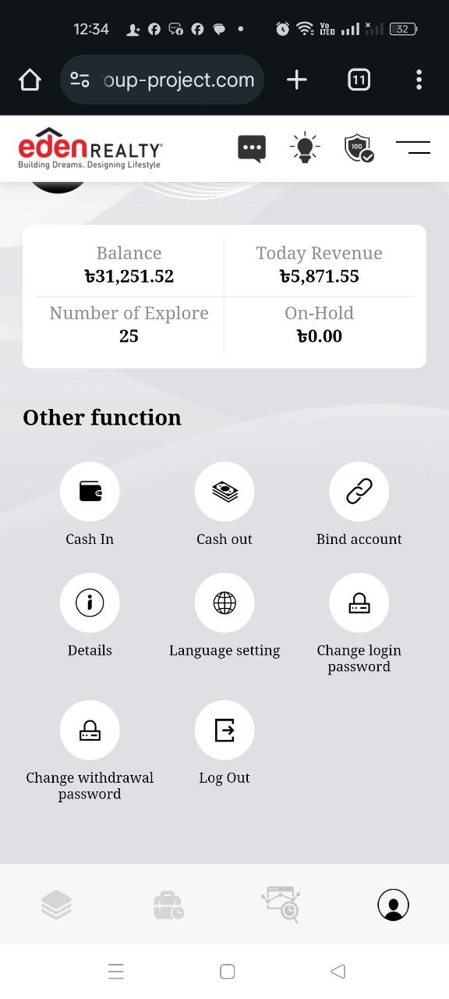Viewport: 449px width, 999px height.
Task: Click the browser address bar URL
Action: point(162,80)
